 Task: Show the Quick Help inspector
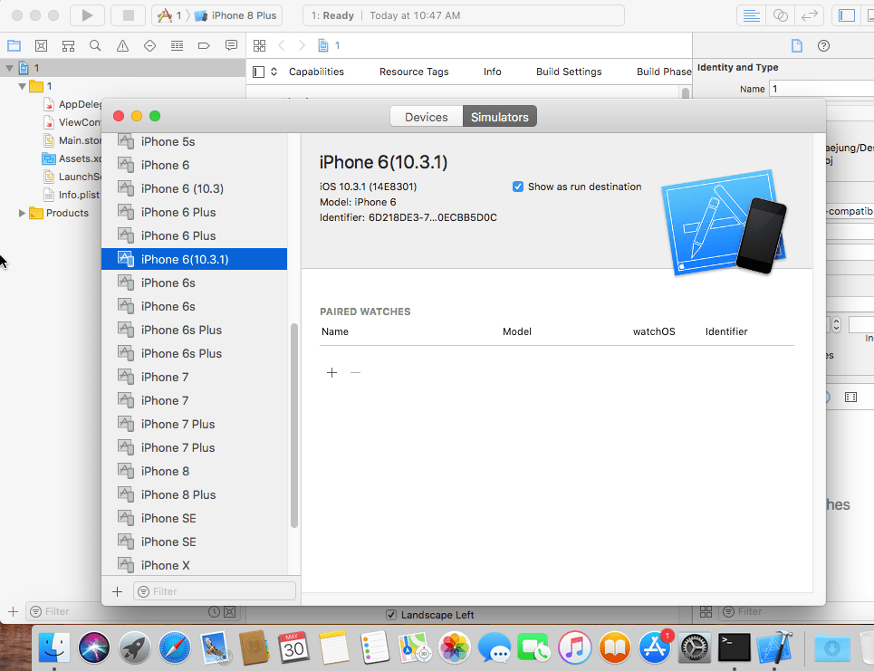tap(824, 45)
